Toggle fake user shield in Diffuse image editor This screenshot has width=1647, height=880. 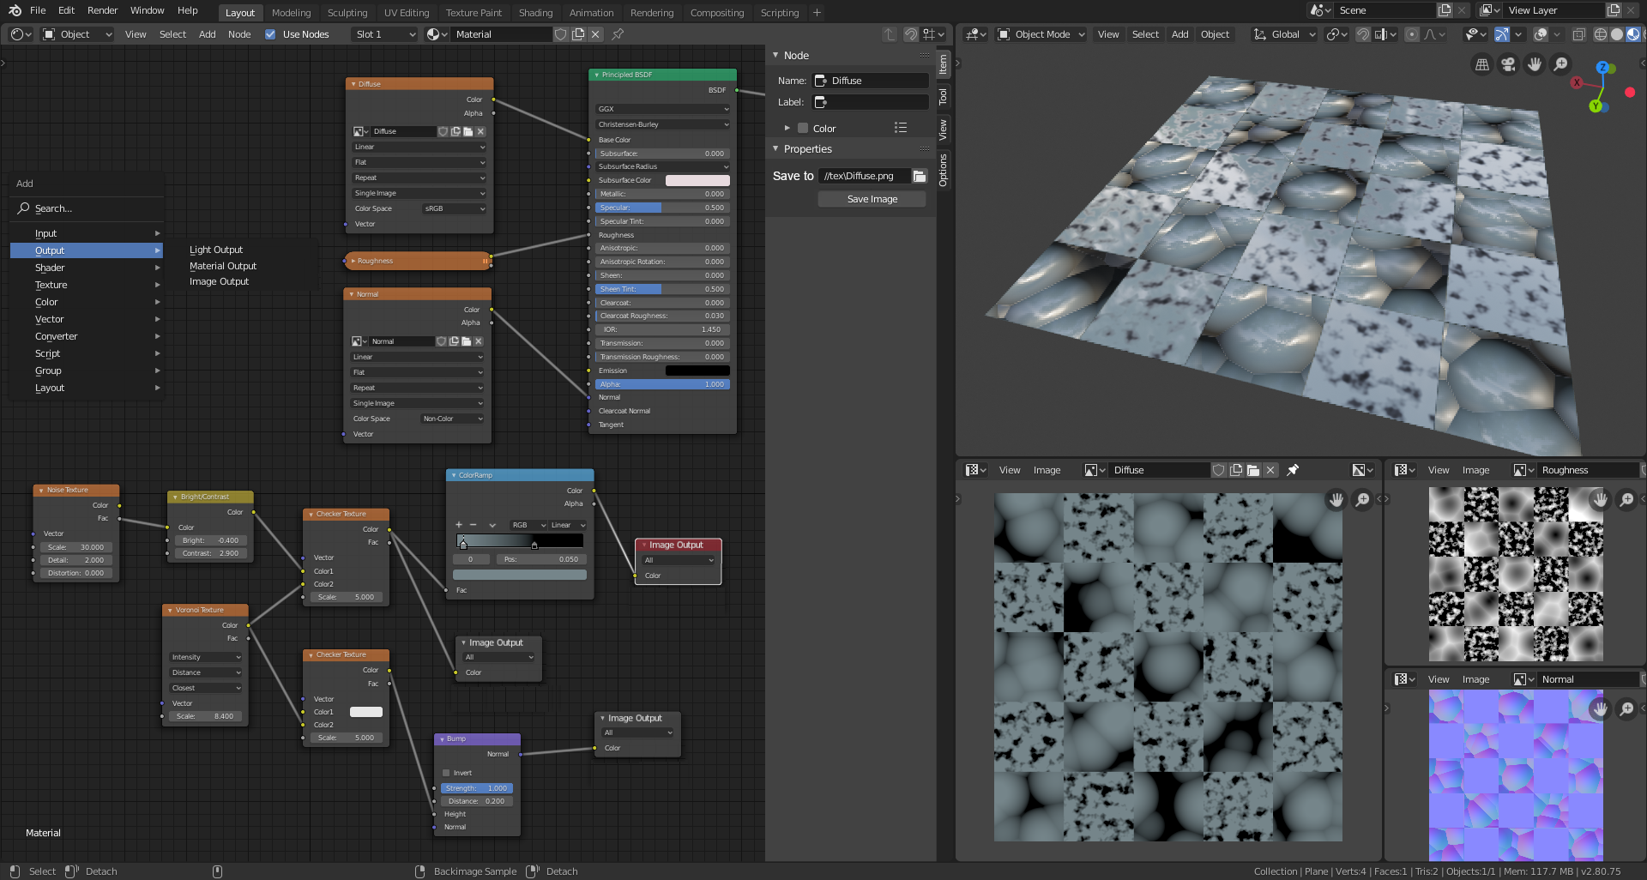coord(1218,470)
